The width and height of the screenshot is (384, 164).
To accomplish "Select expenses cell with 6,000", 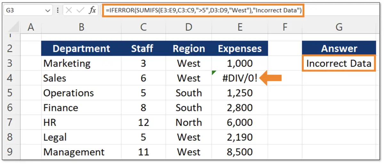I will point(240,122).
